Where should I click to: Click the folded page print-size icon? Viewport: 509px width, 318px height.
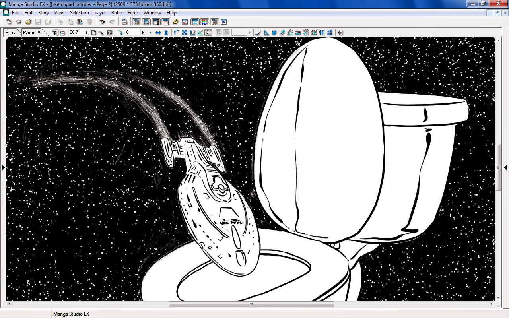click(110, 33)
